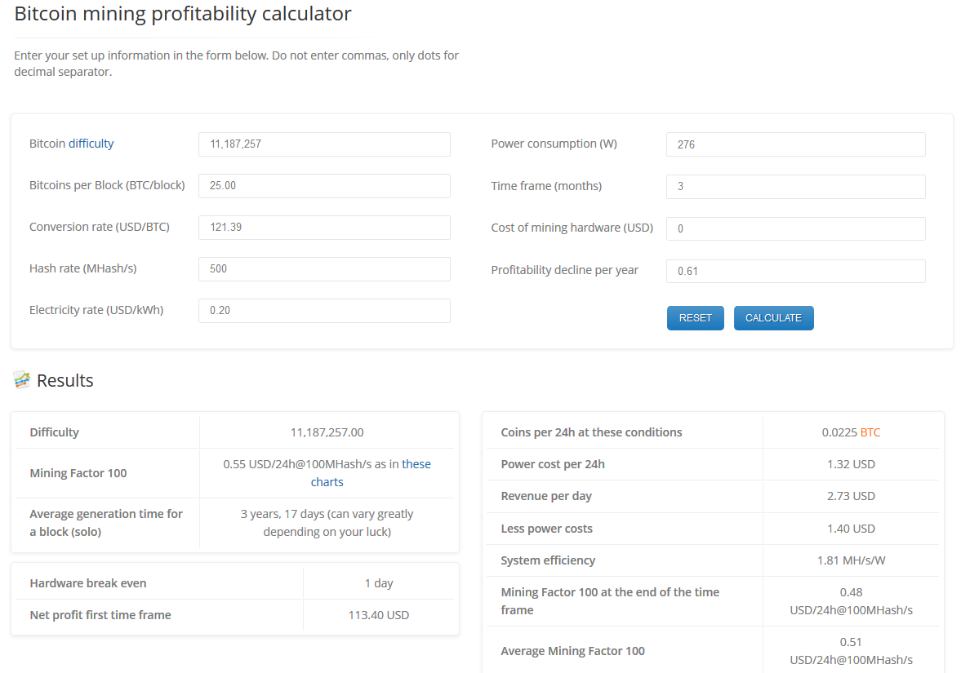Click the Cost of mining hardware field

tap(795, 229)
